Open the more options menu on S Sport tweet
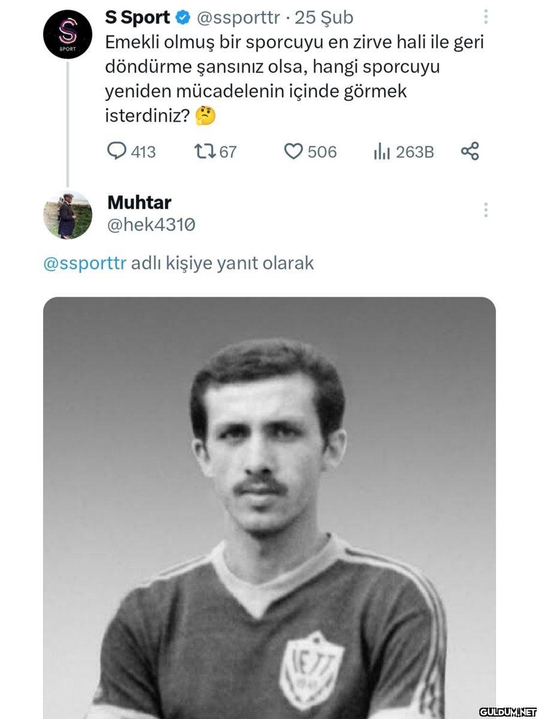Viewport: 539px width, 719px height. [486, 17]
